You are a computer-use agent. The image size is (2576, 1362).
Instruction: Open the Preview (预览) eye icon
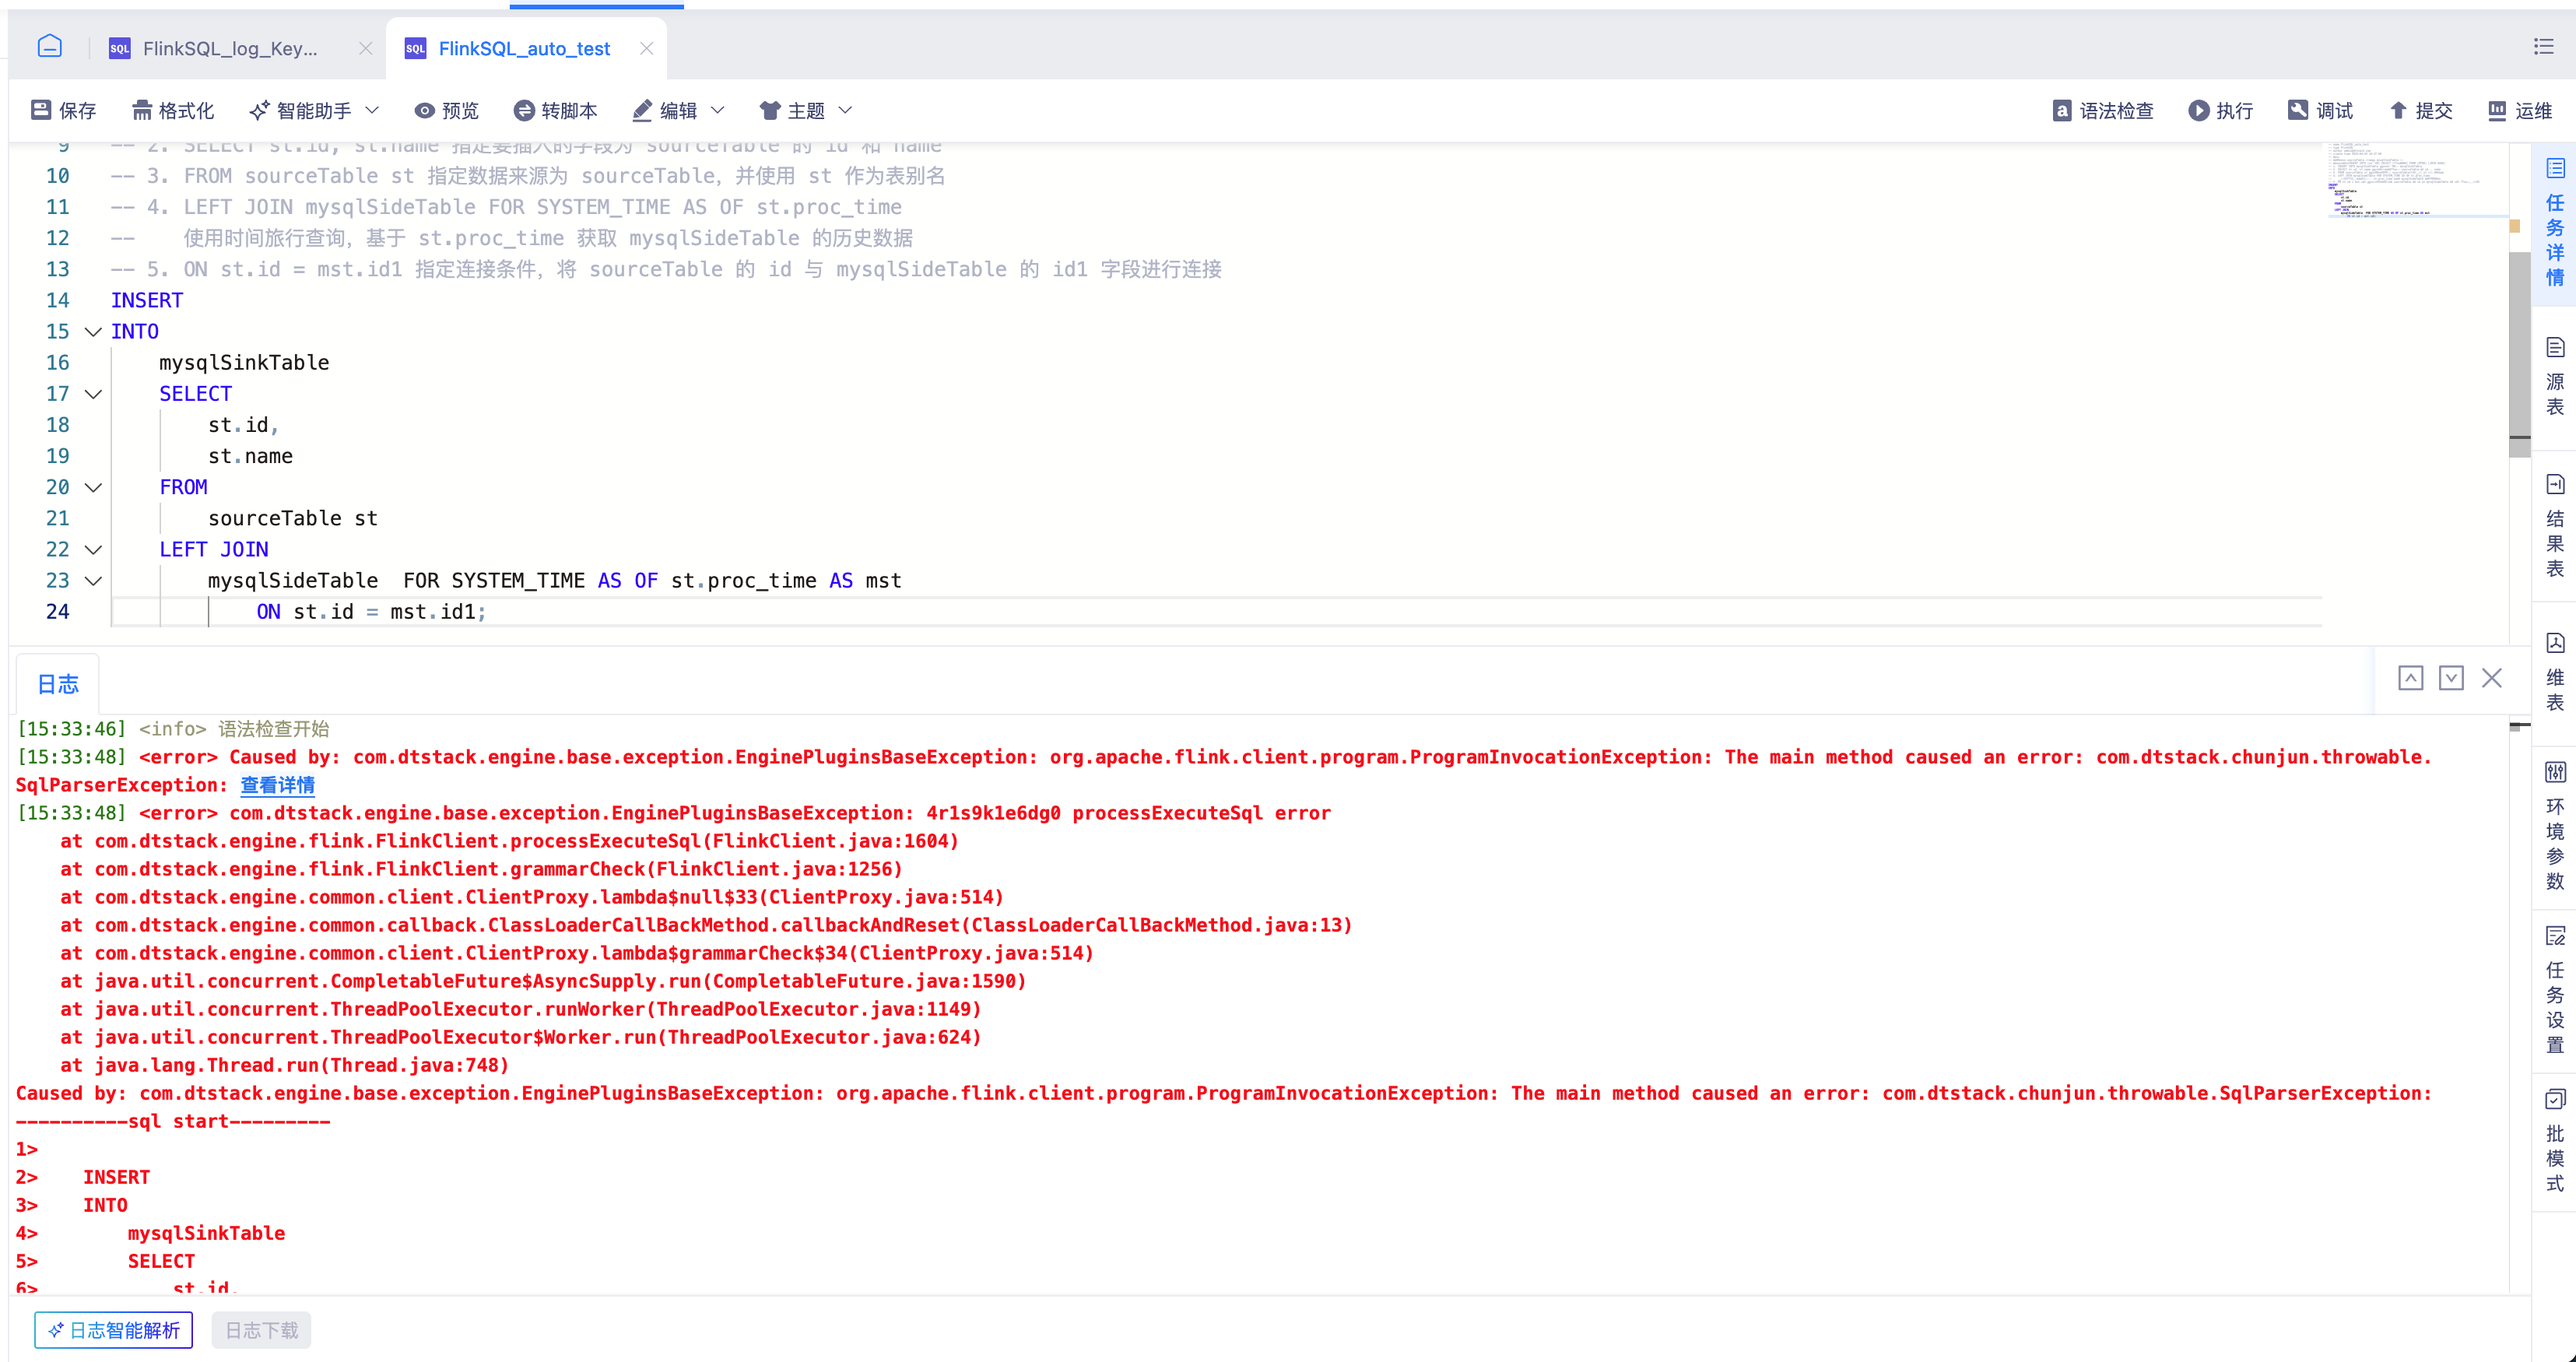(x=424, y=110)
